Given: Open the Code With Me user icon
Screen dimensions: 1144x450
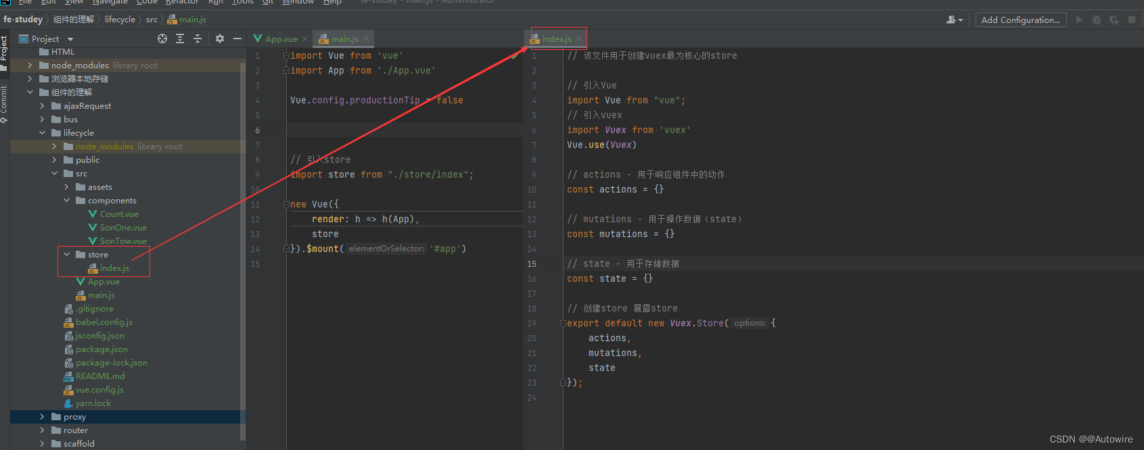Looking at the screenshot, I should (x=954, y=20).
